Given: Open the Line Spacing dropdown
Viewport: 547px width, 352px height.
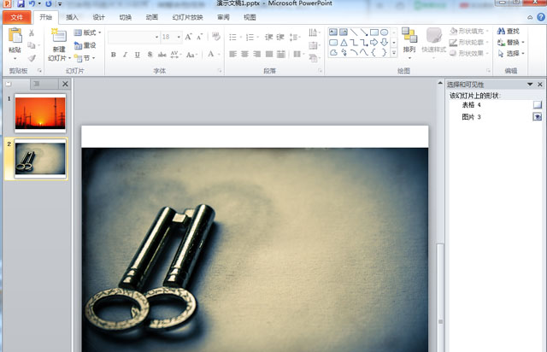Looking at the screenshot, I should pos(295,37).
